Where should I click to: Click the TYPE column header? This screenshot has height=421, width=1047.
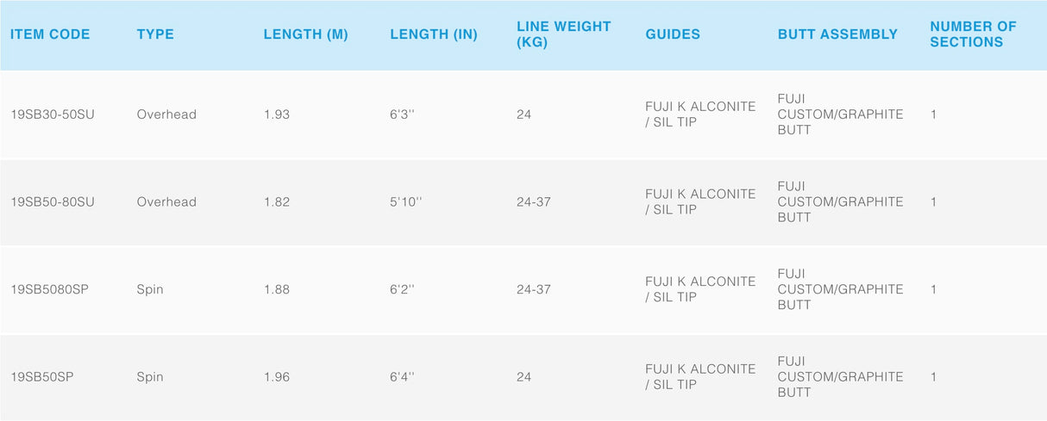[x=155, y=34]
